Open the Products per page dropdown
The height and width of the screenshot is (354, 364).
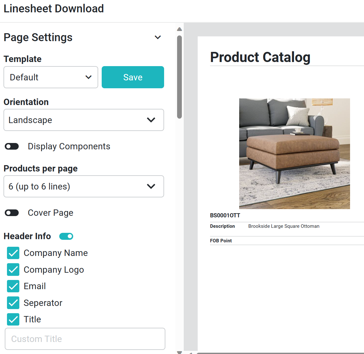pyautogui.click(x=84, y=186)
